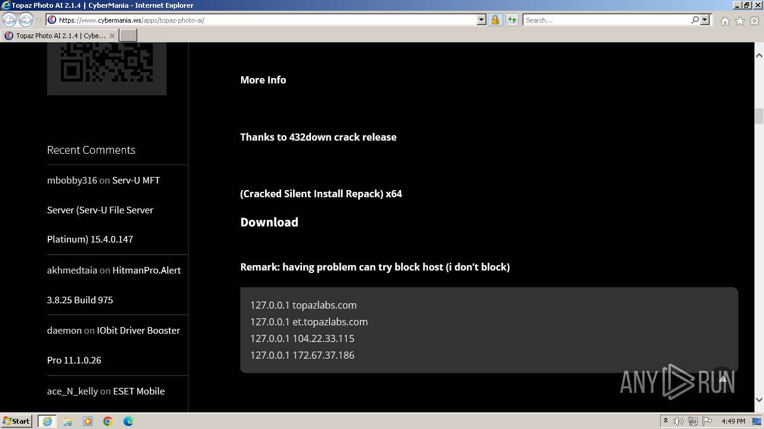
Task: Click the line 127.0.0.1 et.topazlabs.com
Action: click(309, 322)
